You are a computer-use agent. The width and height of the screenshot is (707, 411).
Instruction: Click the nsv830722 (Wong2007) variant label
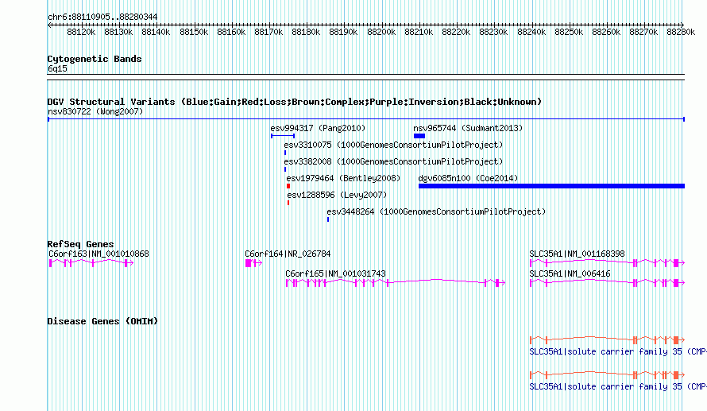point(95,111)
